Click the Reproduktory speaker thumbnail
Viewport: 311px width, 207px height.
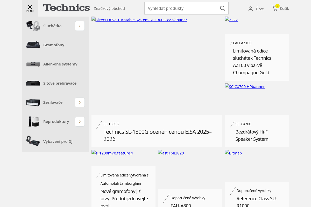(33, 122)
